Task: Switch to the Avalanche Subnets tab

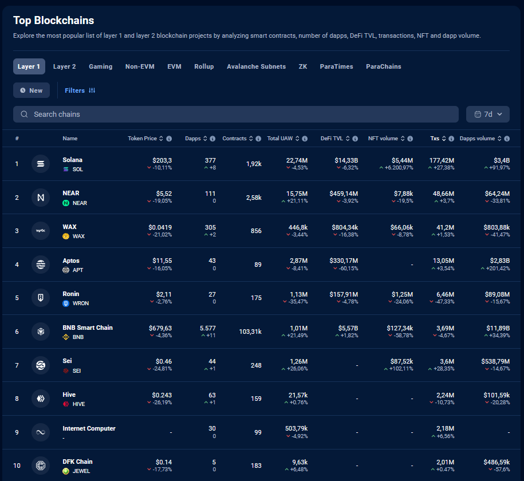Action: [257, 66]
